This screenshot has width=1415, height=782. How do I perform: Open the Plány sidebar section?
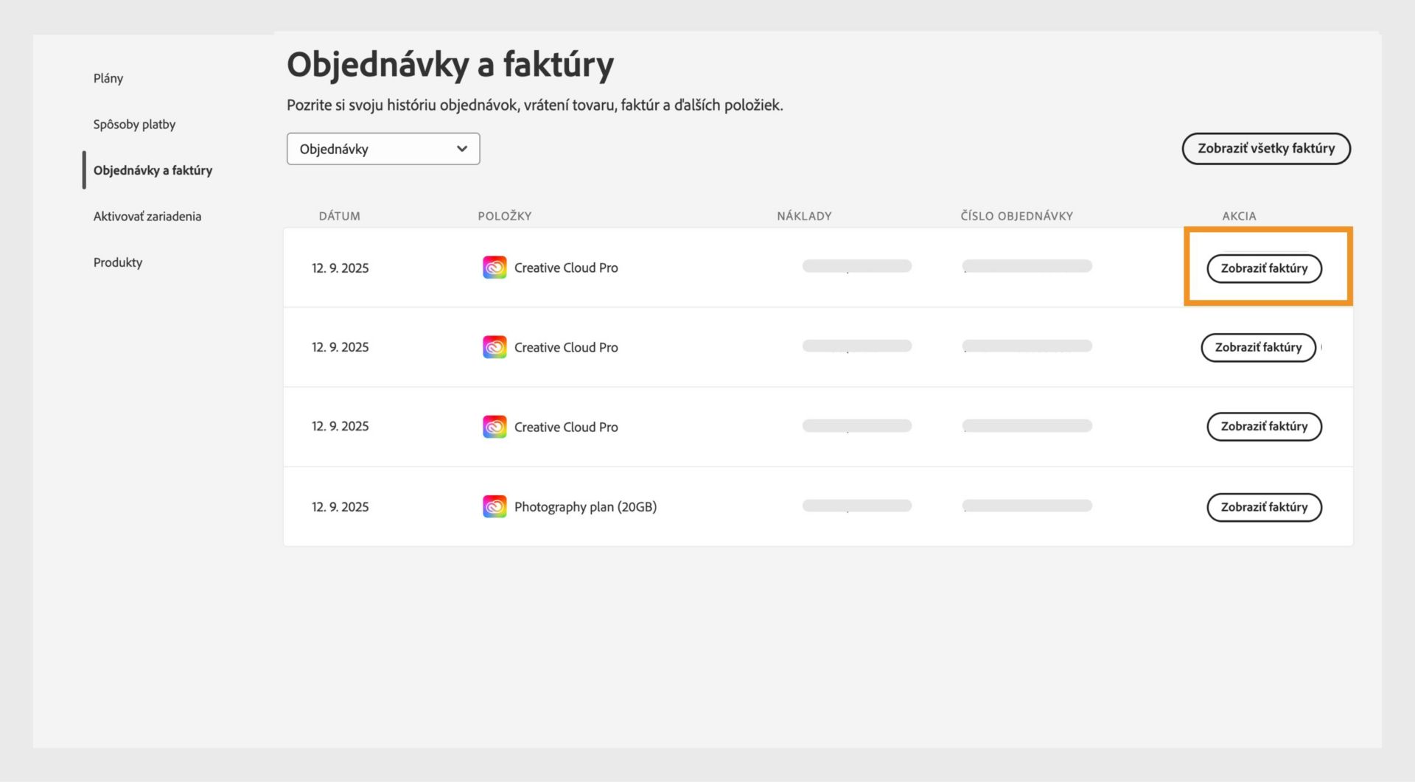click(x=108, y=78)
